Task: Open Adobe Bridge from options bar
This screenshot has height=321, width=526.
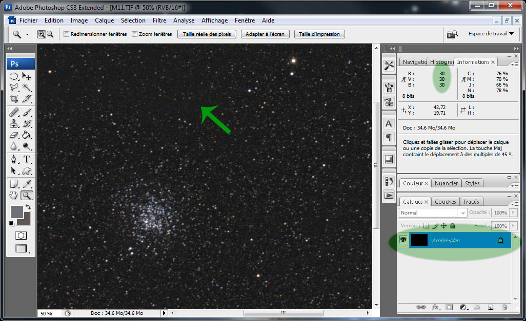Action: (453, 34)
